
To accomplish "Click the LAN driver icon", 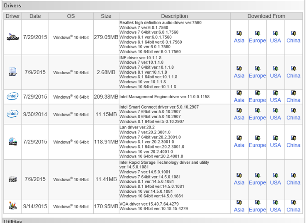I will 13,142.
